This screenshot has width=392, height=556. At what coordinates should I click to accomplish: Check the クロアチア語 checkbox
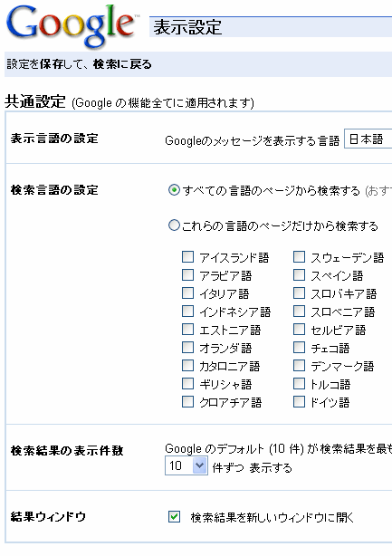tap(187, 402)
